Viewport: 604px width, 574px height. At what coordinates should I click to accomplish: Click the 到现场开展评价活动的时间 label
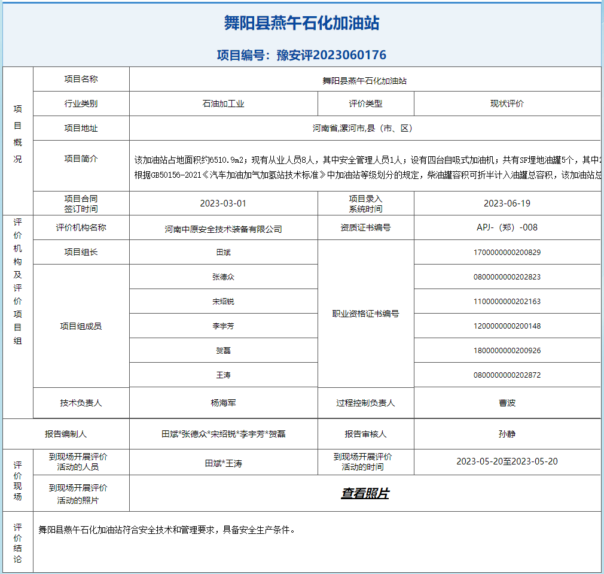coord(363,462)
